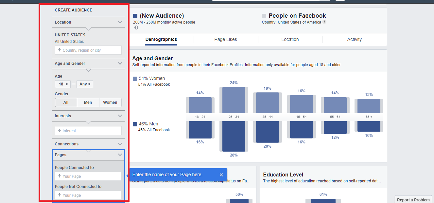This screenshot has height=203, width=434.
Task: Click the info icon below monthly active people
Action: [x=136, y=28]
